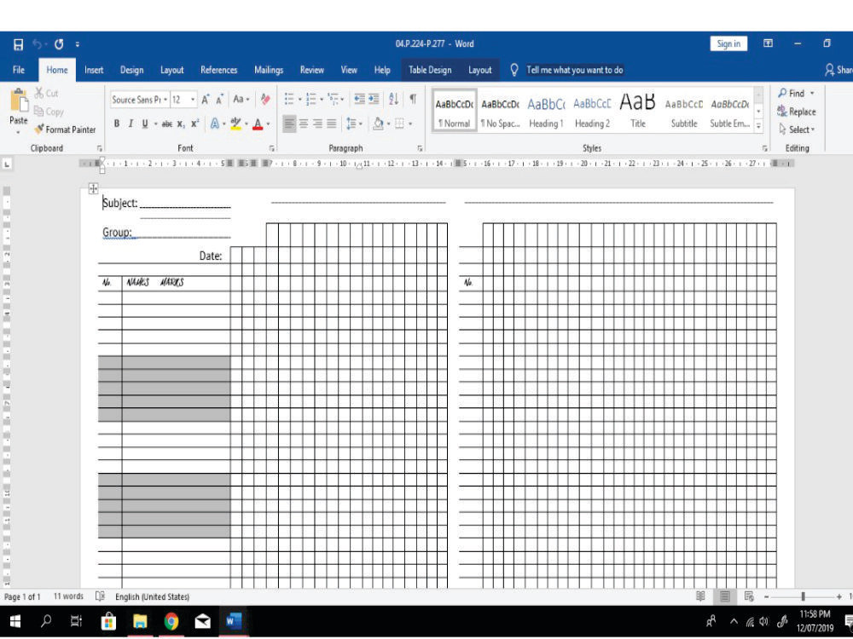853x639 pixels.
Task: Decrease indent of the paragraph
Action: 360,99
